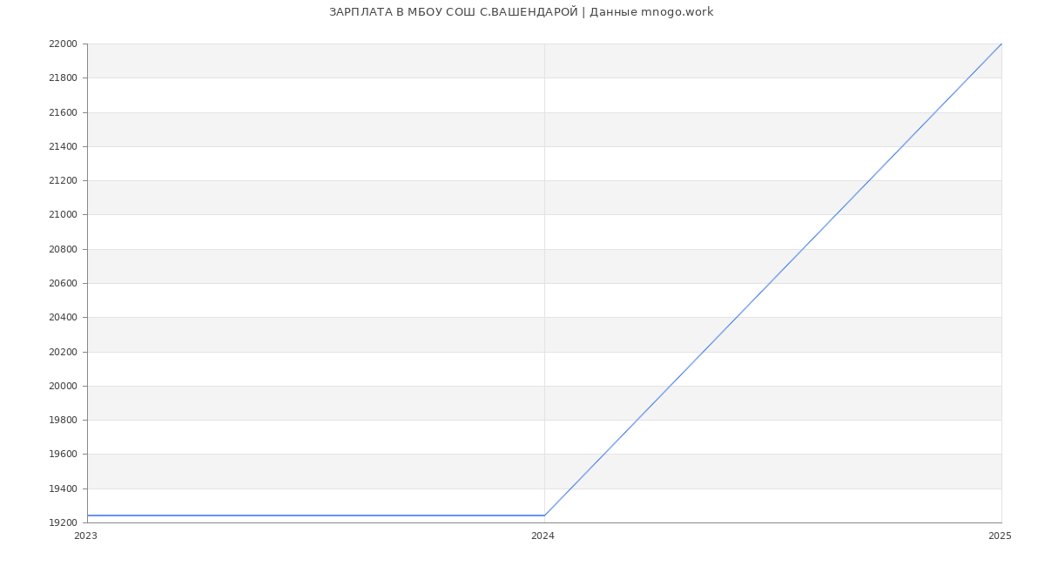This screenshot has width=1045, height=566.
Task: Click the 19600 y-axis label
Action: (63, 455)
